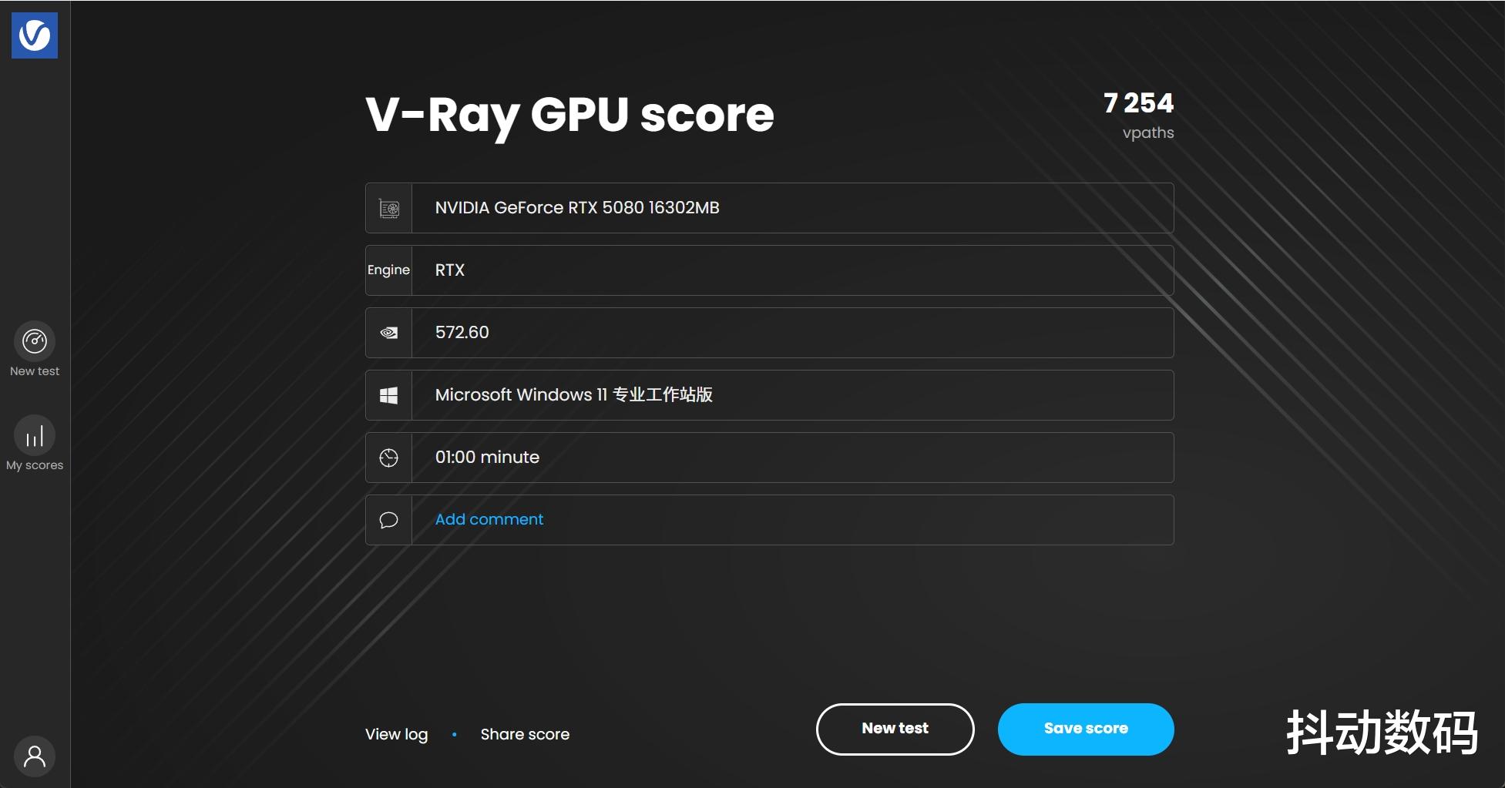Add a comment to the score
The height and width of the screenshot is (788, 1505).
pyautogui.click(x=489, y=519)
